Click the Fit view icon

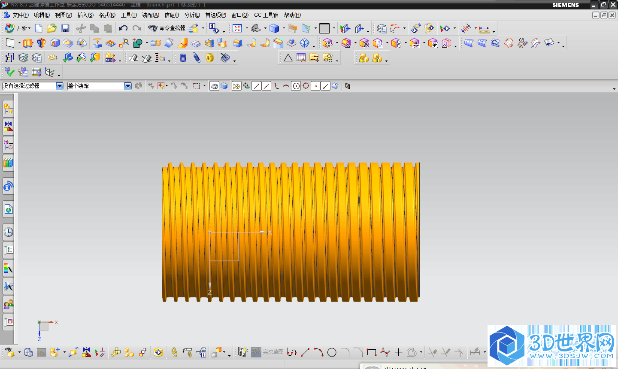click(237, 28)
